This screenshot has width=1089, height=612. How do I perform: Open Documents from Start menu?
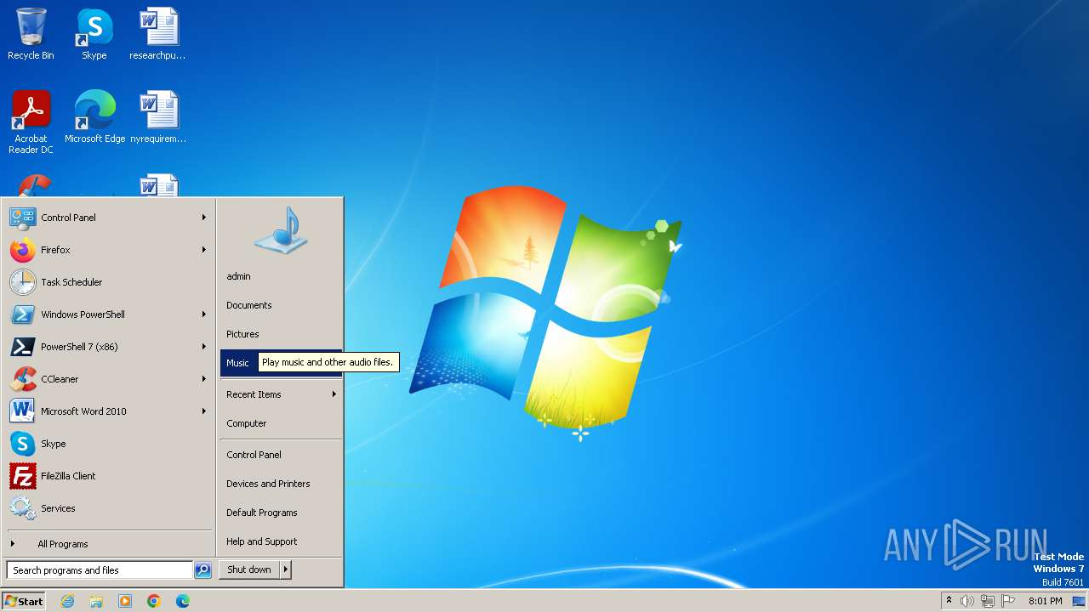(x=281, y=305)
